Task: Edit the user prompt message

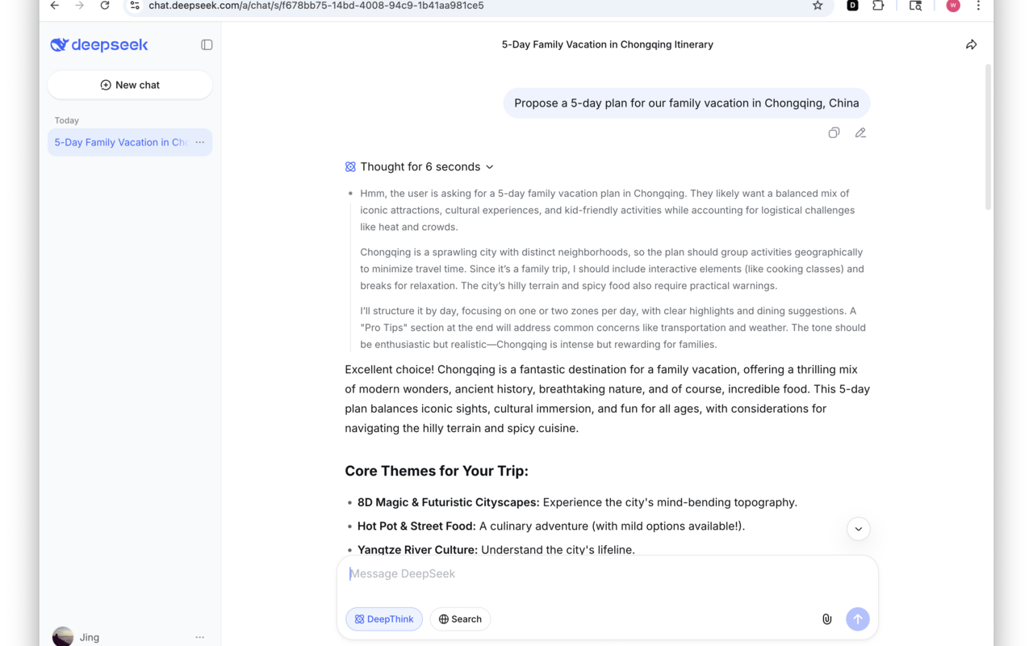Action: click(x=860, y=132)
